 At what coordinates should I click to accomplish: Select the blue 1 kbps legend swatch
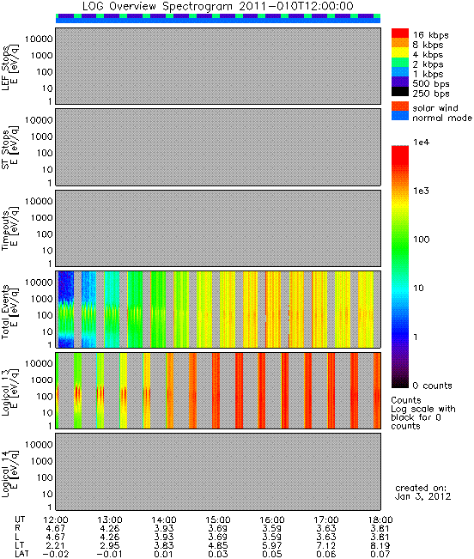click(x=400, y=72)
